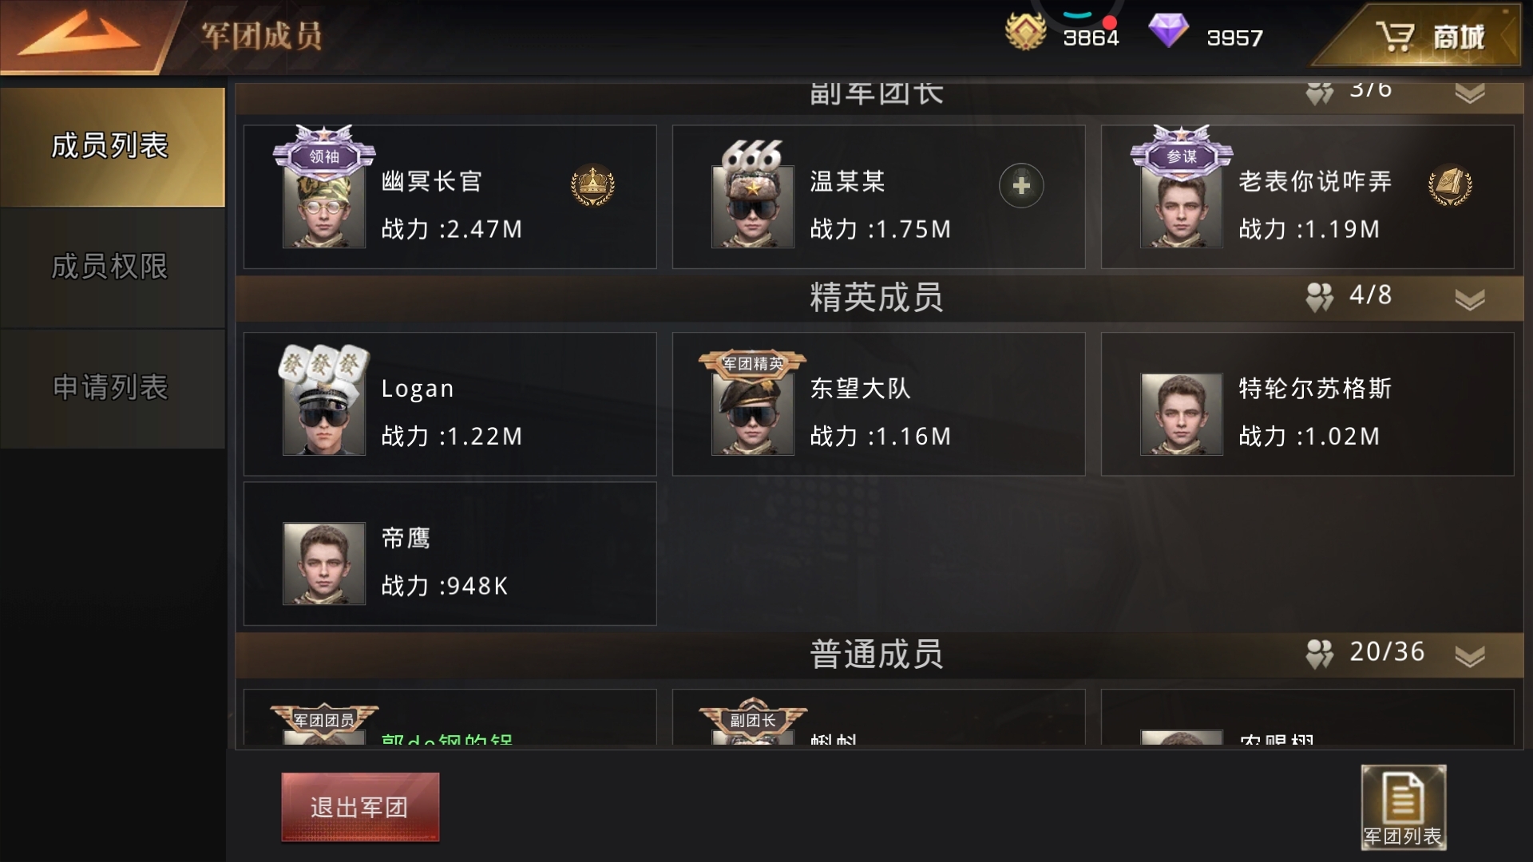Collapse the 普通成员 section chevron

point(1469,655)
